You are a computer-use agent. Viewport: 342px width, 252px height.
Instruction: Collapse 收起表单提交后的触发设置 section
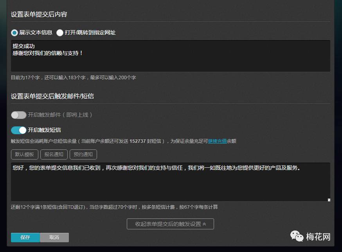[170, 224]
